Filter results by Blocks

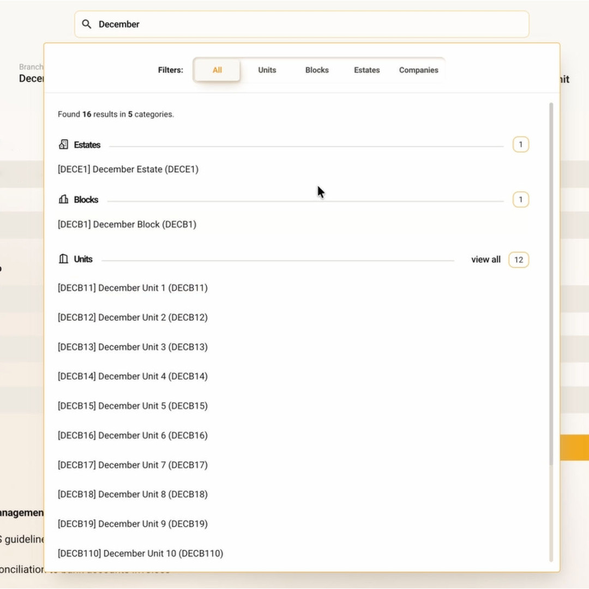pos(317,70)
